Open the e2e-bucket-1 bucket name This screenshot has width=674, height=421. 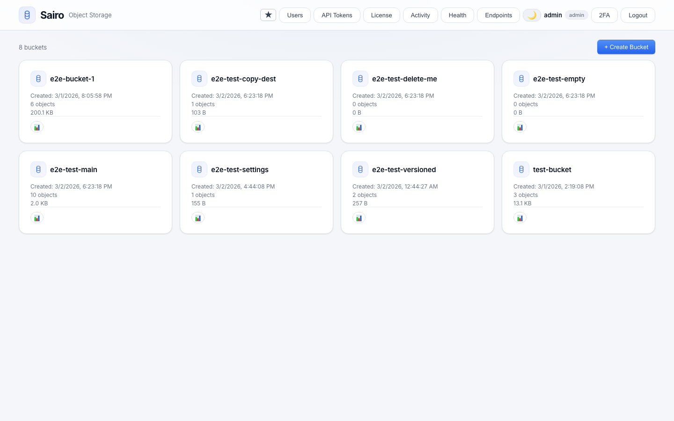(x=72, y=79)
